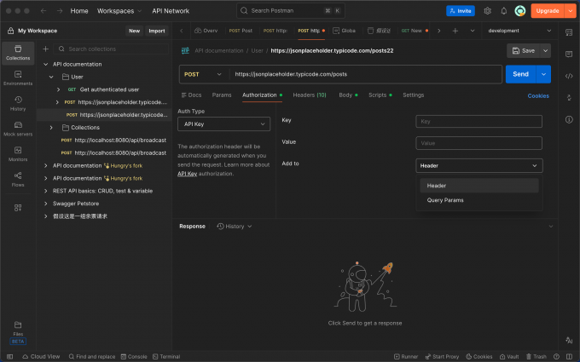580x362 pixels.
Task: Open the user avatar menu
Action: click(x=519, y=11)
